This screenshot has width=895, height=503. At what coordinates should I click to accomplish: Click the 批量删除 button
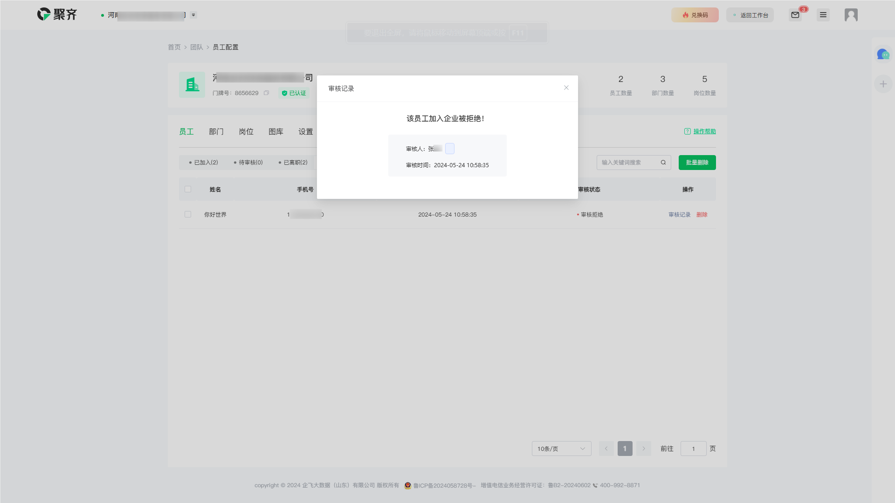click(697, 163)
